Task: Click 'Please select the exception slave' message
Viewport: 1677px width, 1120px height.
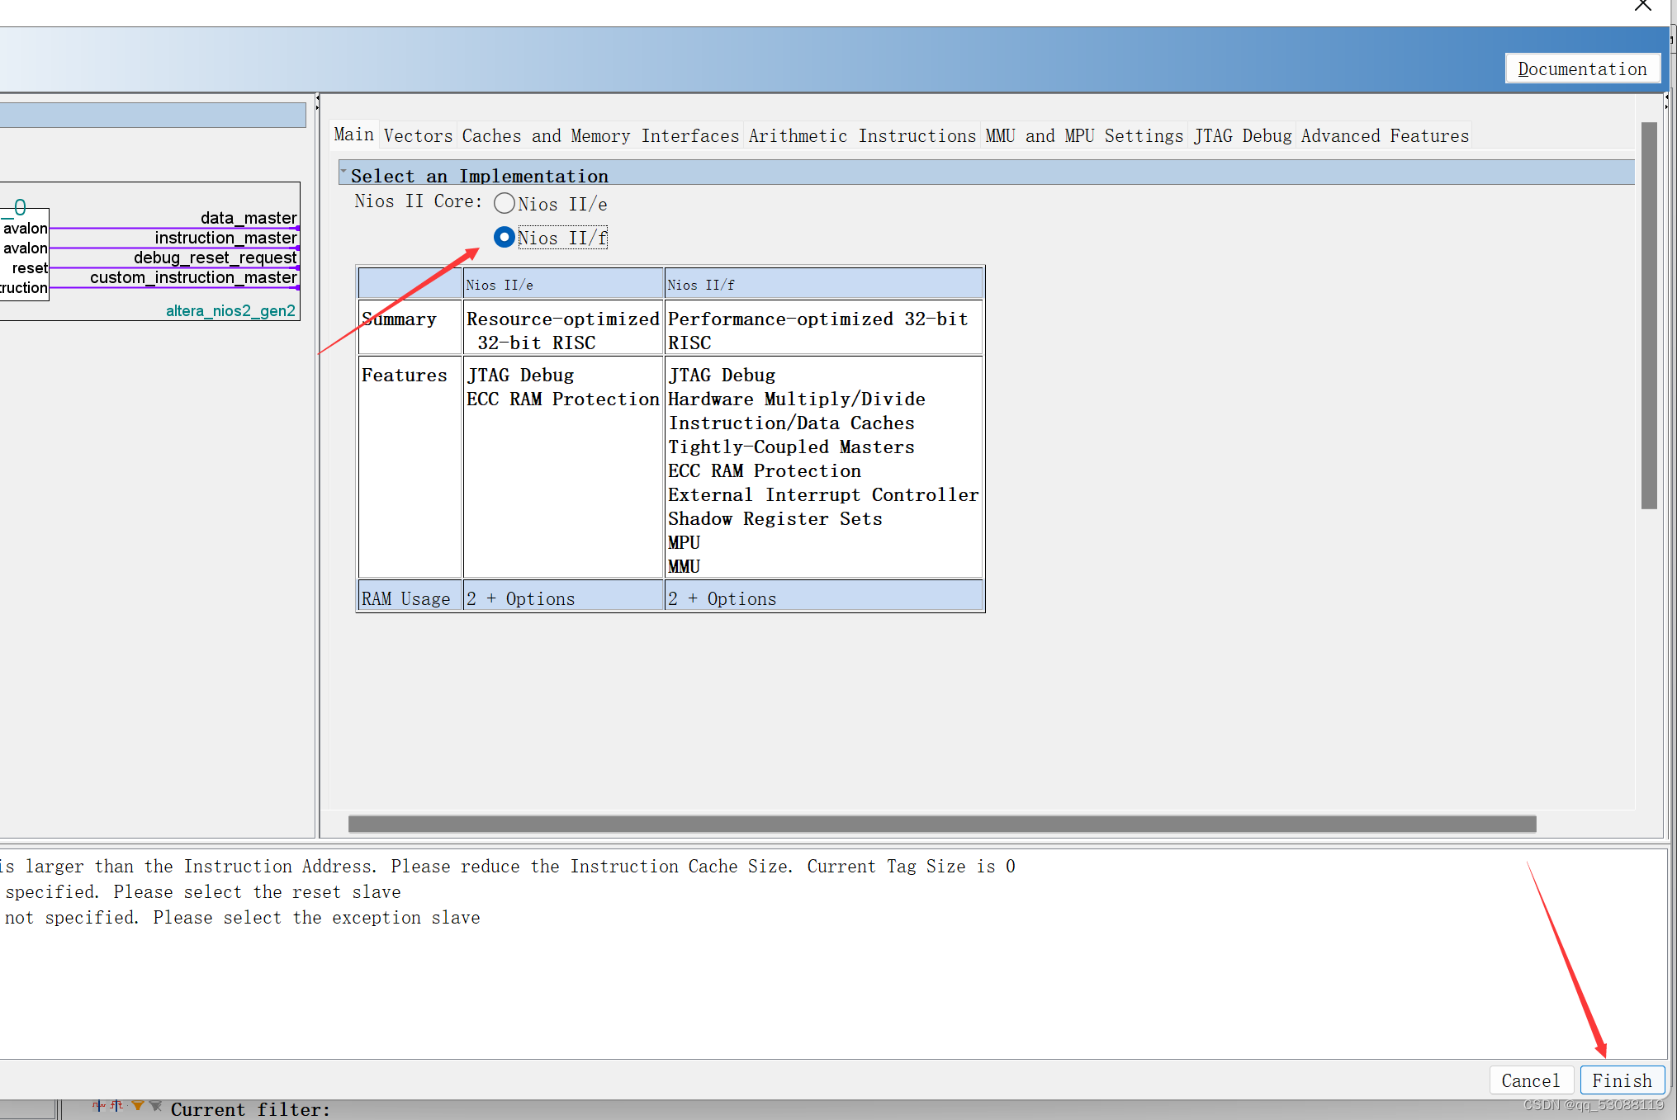Action: pyautogui.click(x=316, y=918)
